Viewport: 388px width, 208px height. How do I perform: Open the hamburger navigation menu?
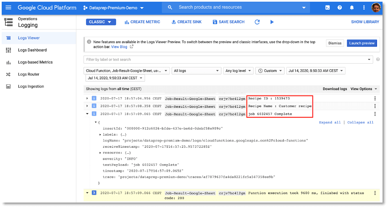(8, 8)
